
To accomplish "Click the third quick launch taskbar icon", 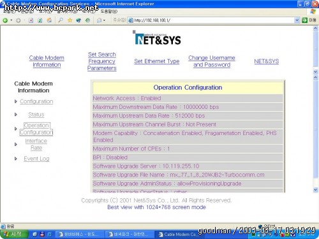I will (x=49, y=235).
